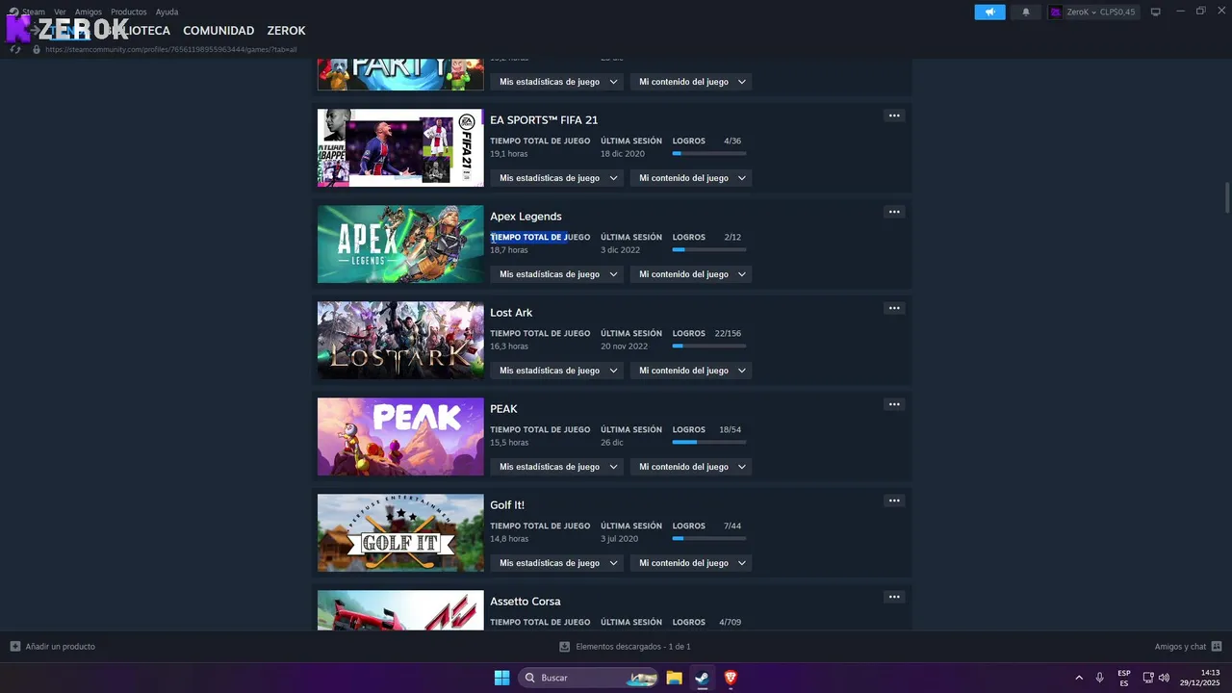1232x693 pixels.
Task: Open the EA SPORTS FIFA 21 title link
Action: (x=544, y=120)
